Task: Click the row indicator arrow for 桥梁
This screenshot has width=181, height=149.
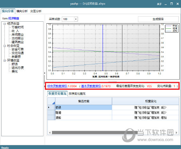Action: [x=49, y=108]
